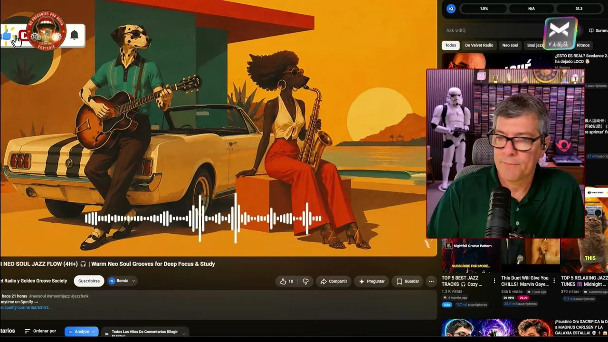Click the vidIQ IQ logo icon

coord(451,9)
